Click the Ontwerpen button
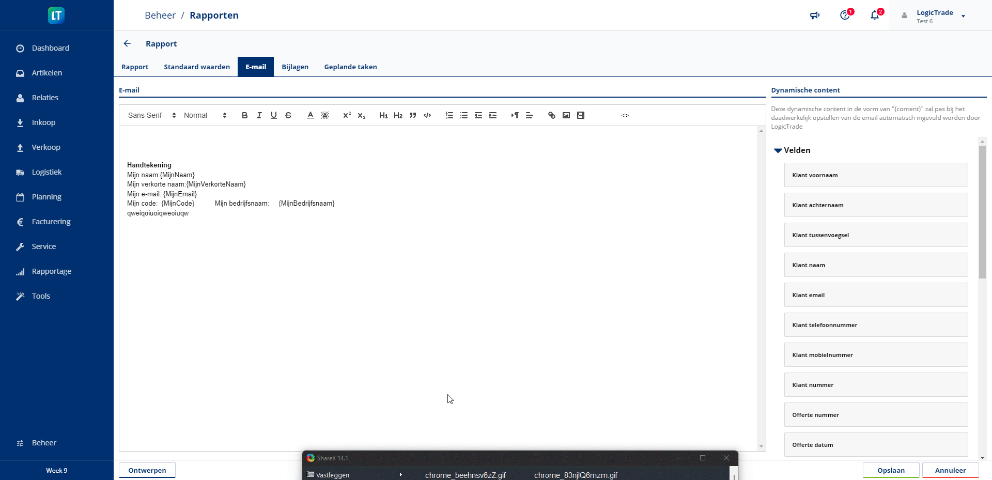 [x=147, y=470]
